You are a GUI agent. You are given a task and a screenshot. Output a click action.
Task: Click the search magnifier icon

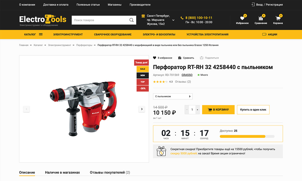(131, 20)
